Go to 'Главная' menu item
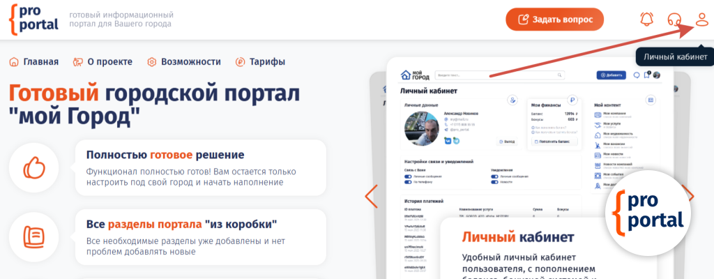The width and height of the screenshot is (714, 279). click(33, 61)
